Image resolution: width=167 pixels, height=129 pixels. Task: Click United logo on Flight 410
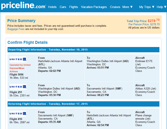coord(18,114)
